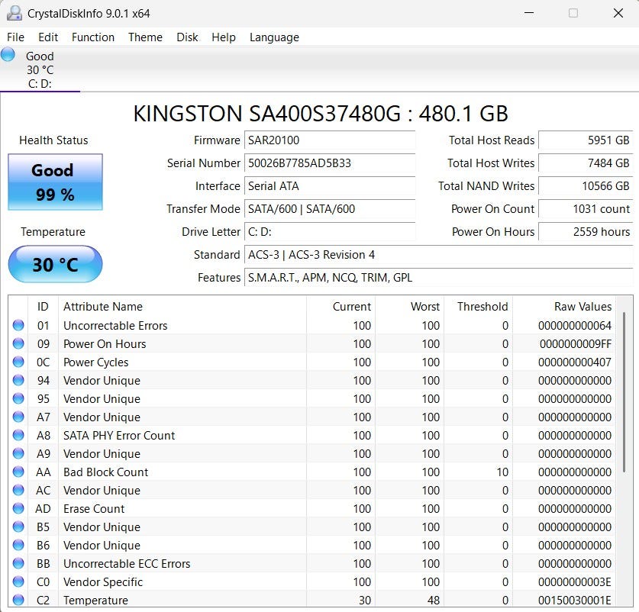Image resolution: width=639 pixels, height=612 pixels.
Task: Click the CrystalDiskInfo app icon in the title bar
Action: [x=15, y=14]
